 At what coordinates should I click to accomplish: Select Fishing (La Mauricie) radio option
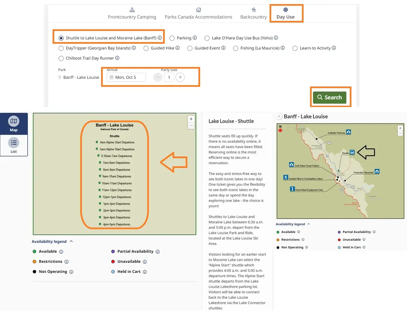click(236, 48)
